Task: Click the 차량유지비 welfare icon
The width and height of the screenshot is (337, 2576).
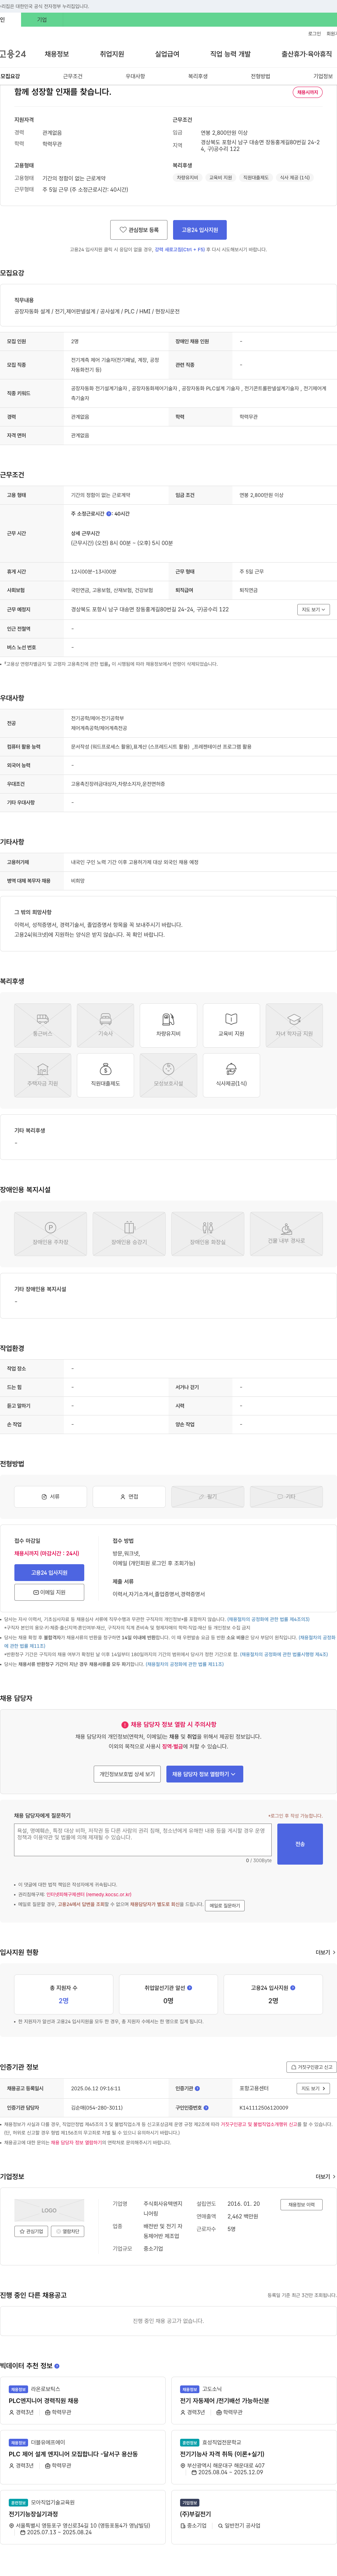Action: pyautogui.click(x=169, y=1025)
